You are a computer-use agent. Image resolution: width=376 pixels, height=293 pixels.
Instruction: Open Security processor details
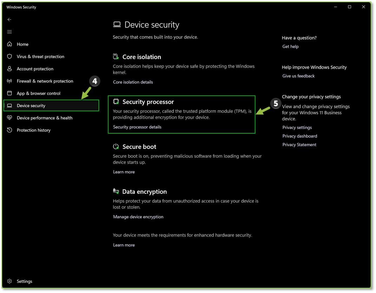(x=137, y=127)
